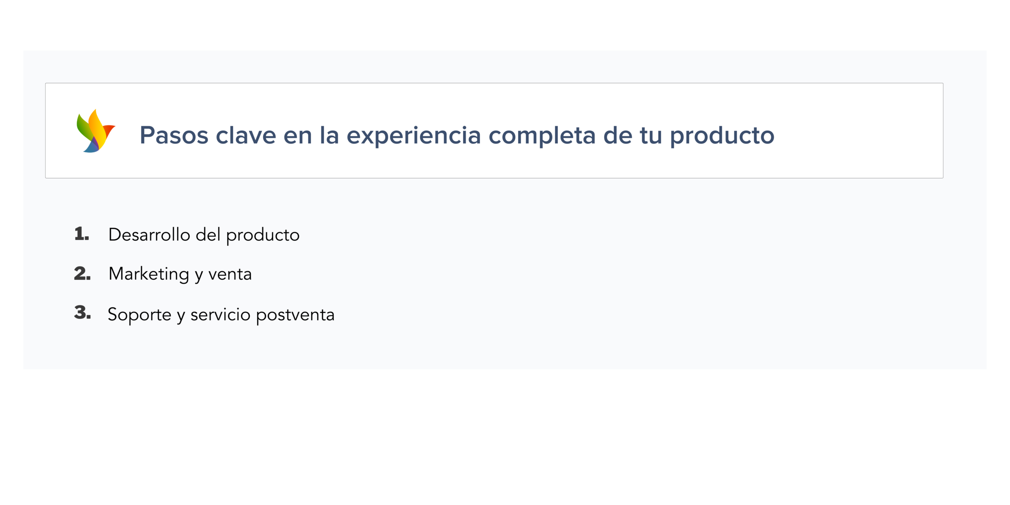The width and height of the screenshot is (1010, 505).
Task: Click the word 'Soporte' in step three
Action: [x=139, y=314]
